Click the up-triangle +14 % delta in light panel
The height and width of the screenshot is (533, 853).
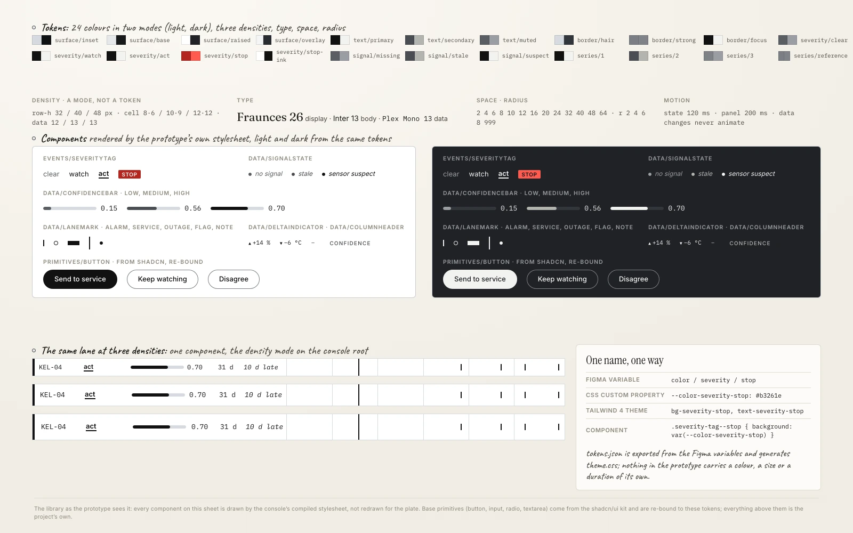[259, 243]
